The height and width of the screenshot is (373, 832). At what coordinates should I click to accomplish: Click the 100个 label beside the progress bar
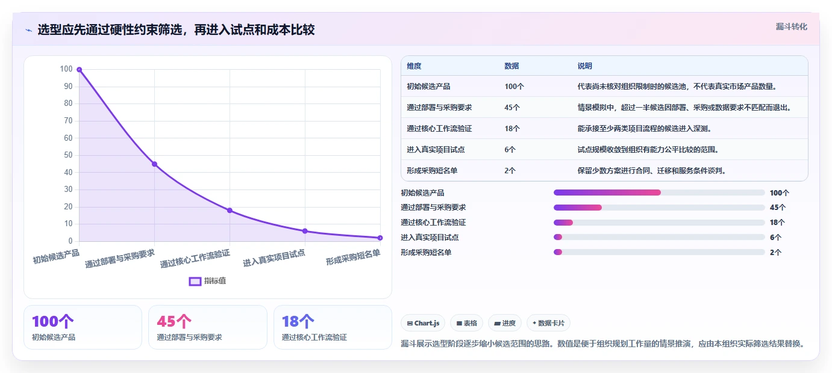(x=780, y=193)
